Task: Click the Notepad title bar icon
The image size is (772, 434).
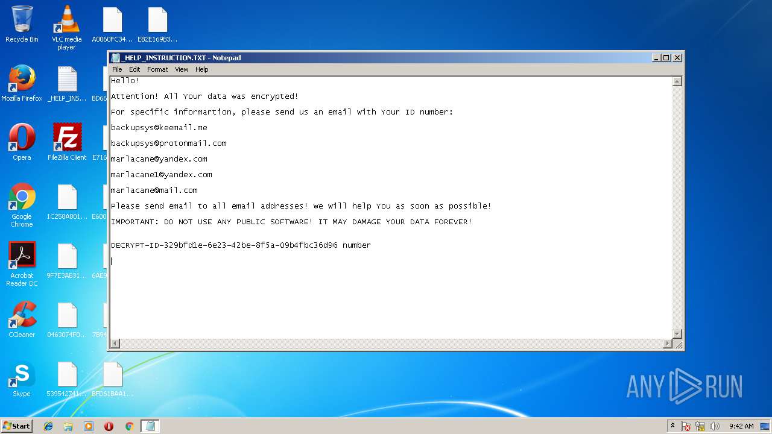Action: pos(115,58)
